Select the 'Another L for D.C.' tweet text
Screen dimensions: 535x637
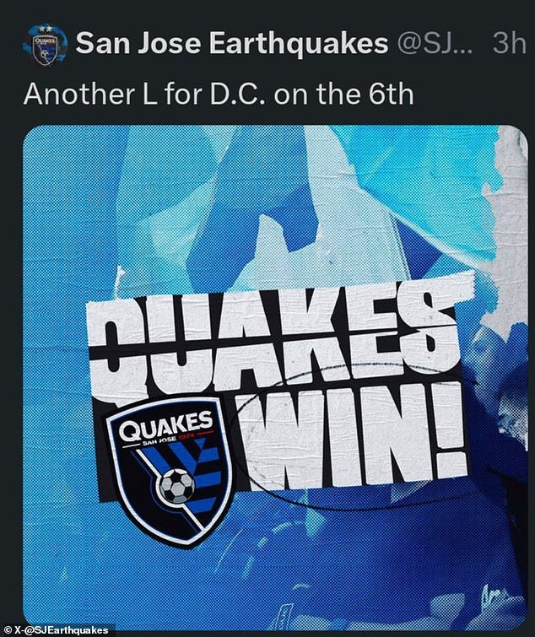(219, 94)
